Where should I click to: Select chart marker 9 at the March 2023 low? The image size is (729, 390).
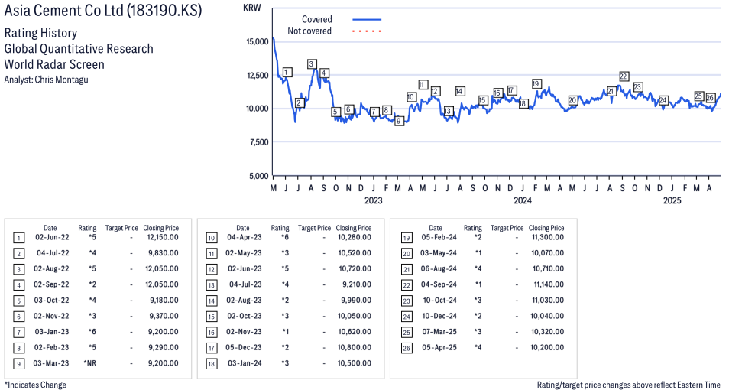click(398, 121)
